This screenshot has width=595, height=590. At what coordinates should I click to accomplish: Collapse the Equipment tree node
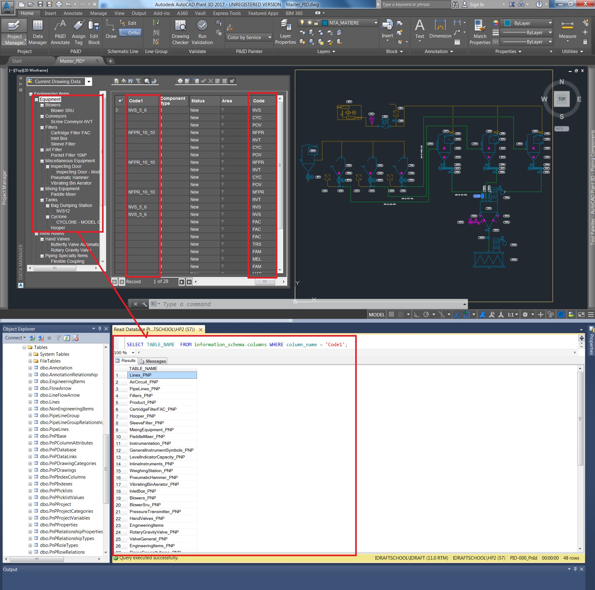tap(37, 100)
